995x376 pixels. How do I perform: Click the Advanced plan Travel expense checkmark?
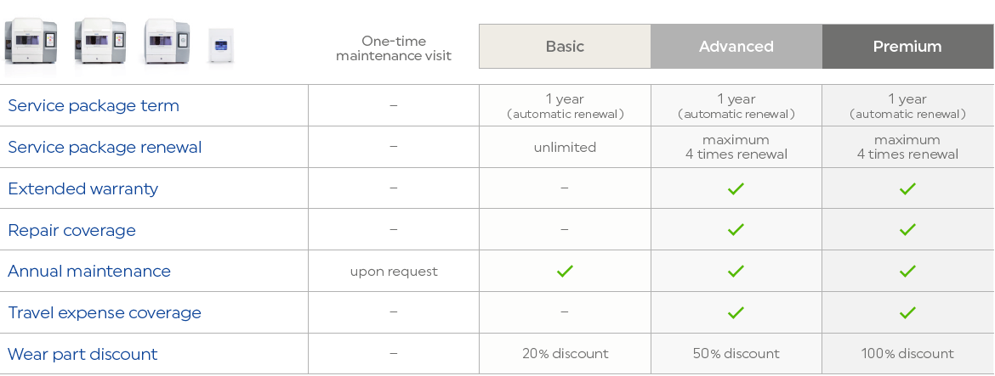736,312
